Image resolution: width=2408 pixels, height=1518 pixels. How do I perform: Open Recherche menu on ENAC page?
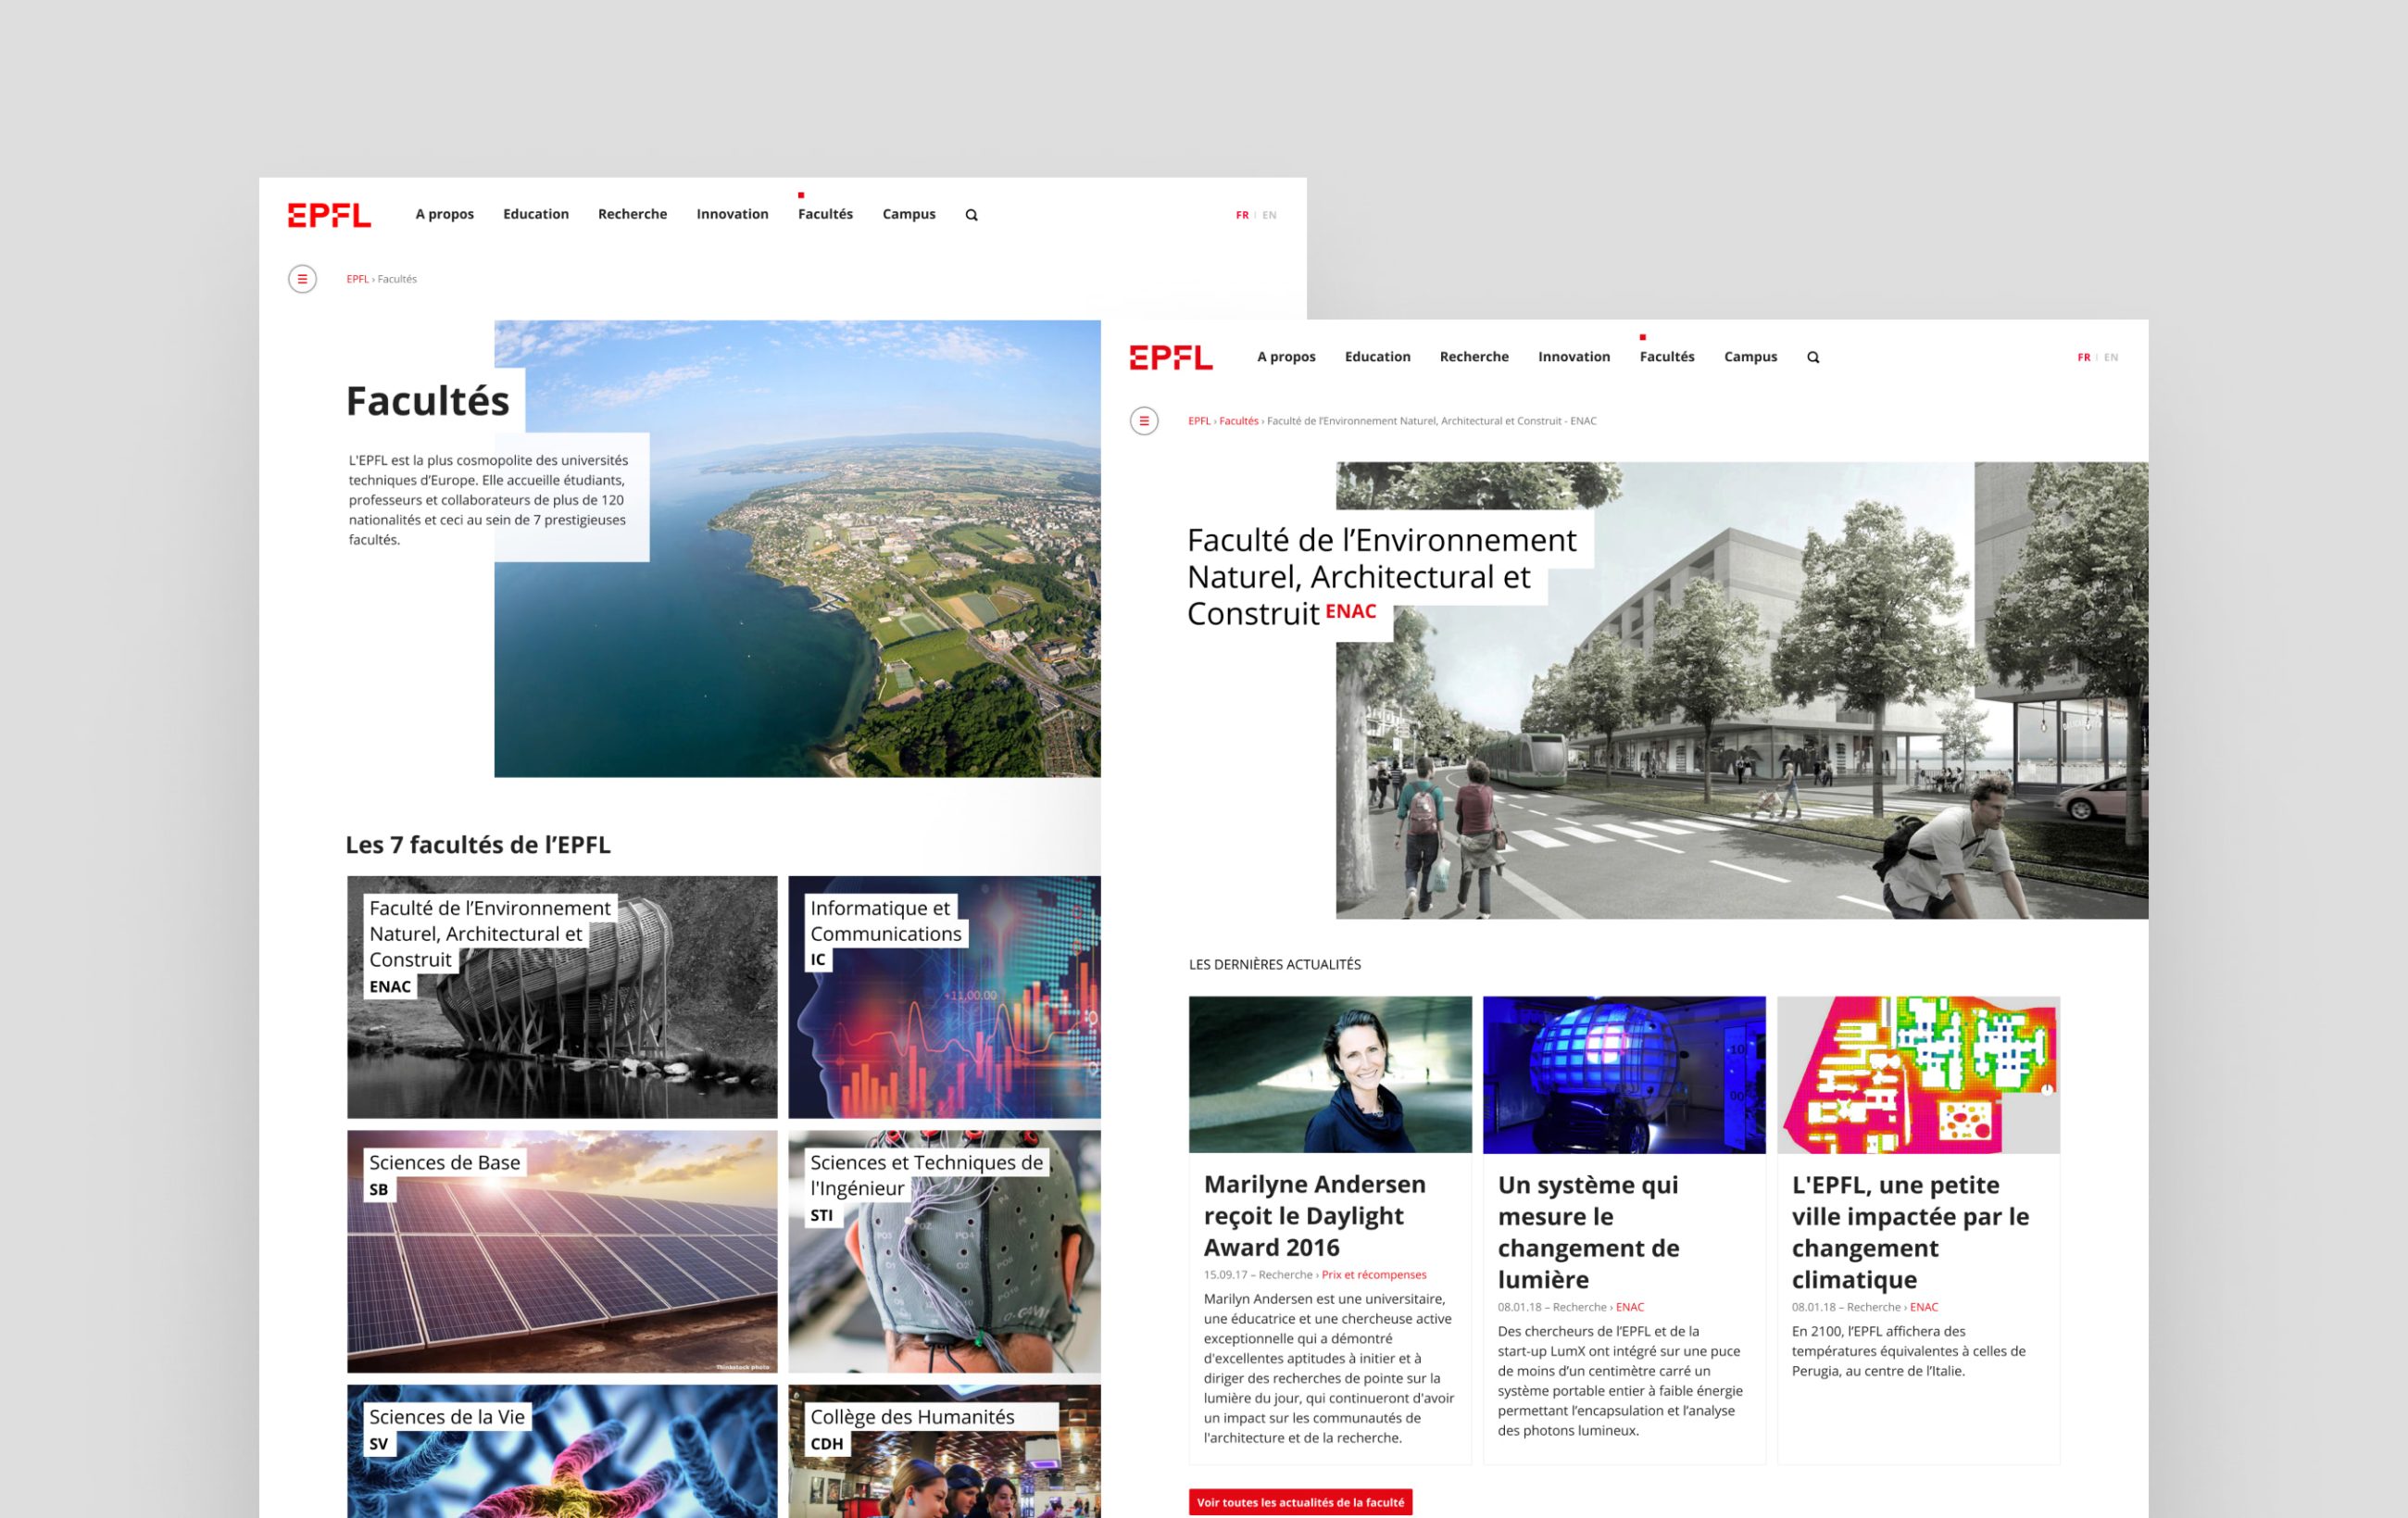tap(1474, 356)
